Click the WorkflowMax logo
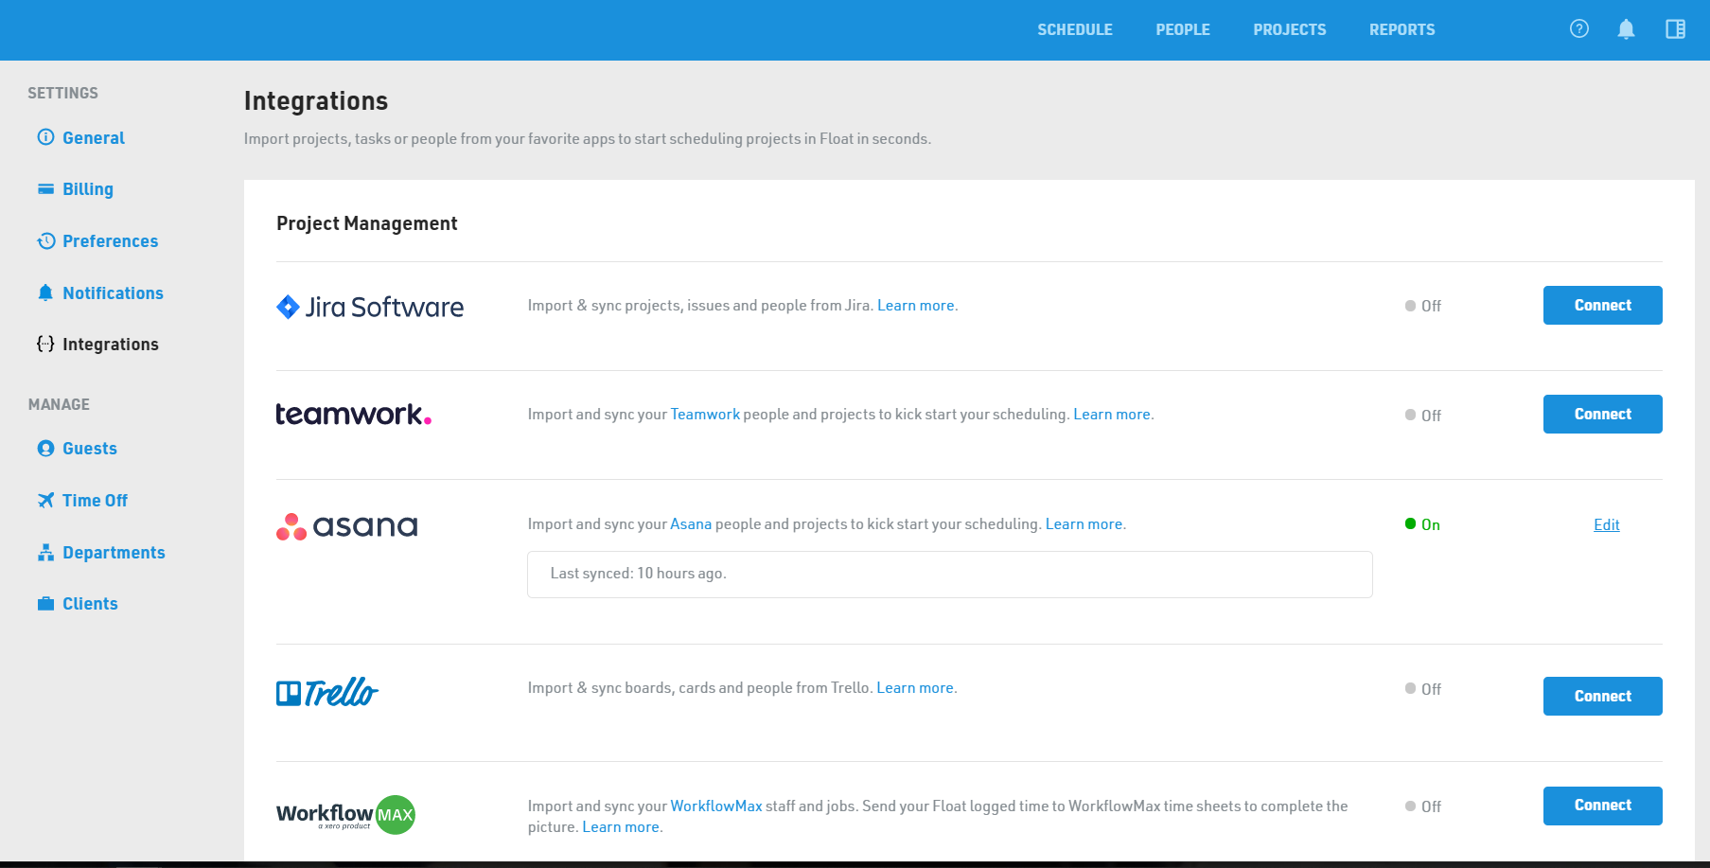The image size is (1710, 868). point(345,815)
